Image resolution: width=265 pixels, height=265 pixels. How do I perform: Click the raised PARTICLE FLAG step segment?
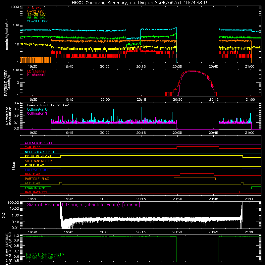[195, 178]
